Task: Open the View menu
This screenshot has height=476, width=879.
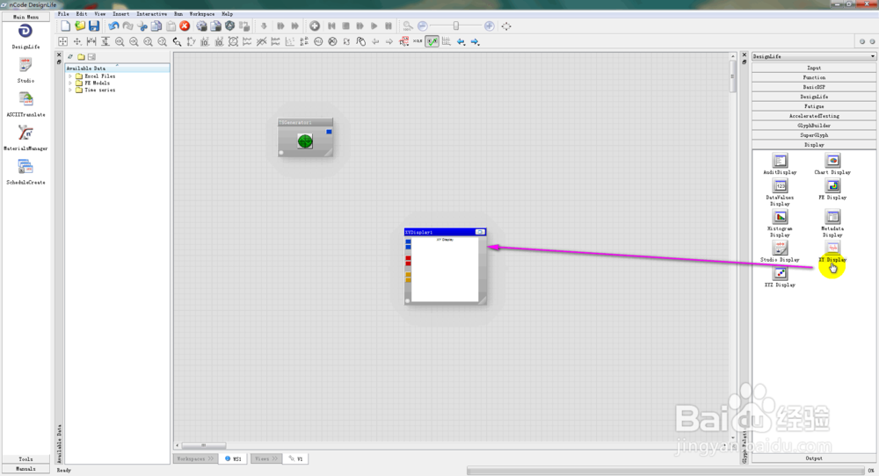Action: click(x=100, y=14)
